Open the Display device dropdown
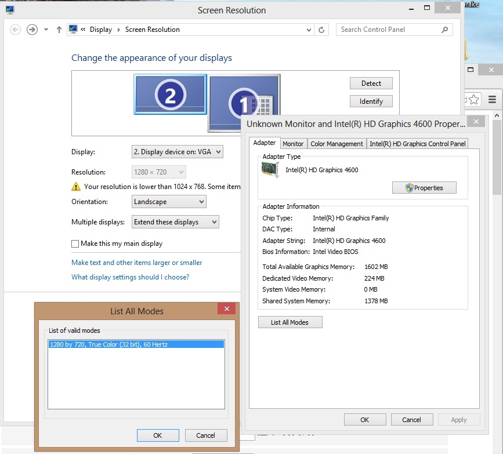The width and height of the screenshot is (503, 454). click(x=177, y=152)
